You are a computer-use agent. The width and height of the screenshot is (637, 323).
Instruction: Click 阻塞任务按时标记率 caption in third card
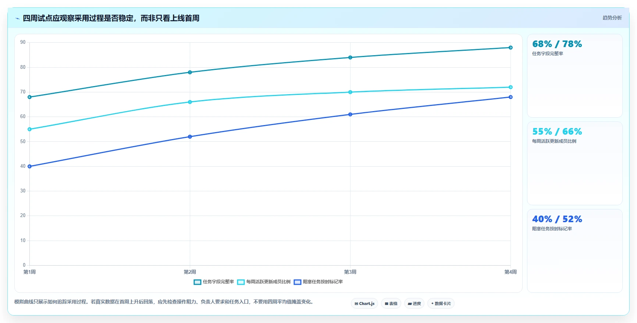tap(552, 229)
